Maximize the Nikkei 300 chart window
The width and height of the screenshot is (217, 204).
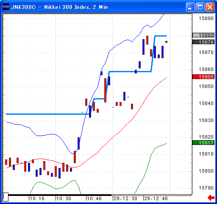[200, 7]
